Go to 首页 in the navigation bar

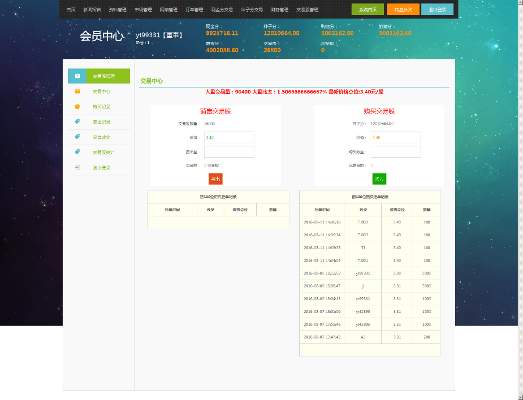tap(71, 9)
